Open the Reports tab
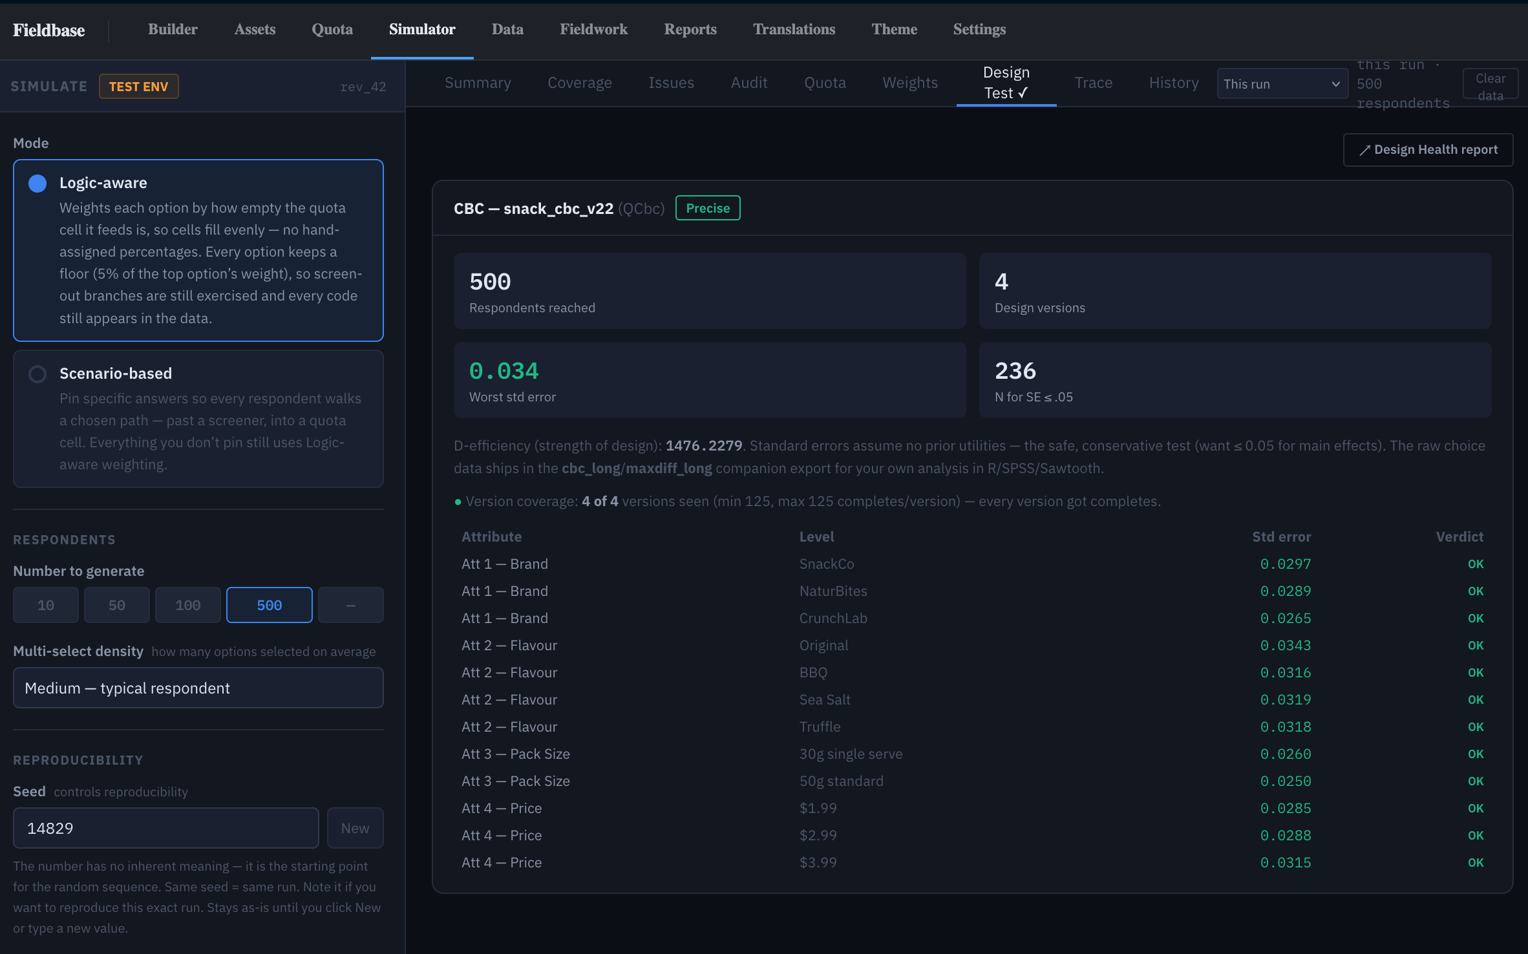 690,30
